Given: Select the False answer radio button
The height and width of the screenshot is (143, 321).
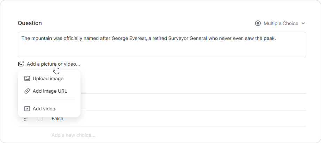Looking at the screenshot, I should 40,118.
